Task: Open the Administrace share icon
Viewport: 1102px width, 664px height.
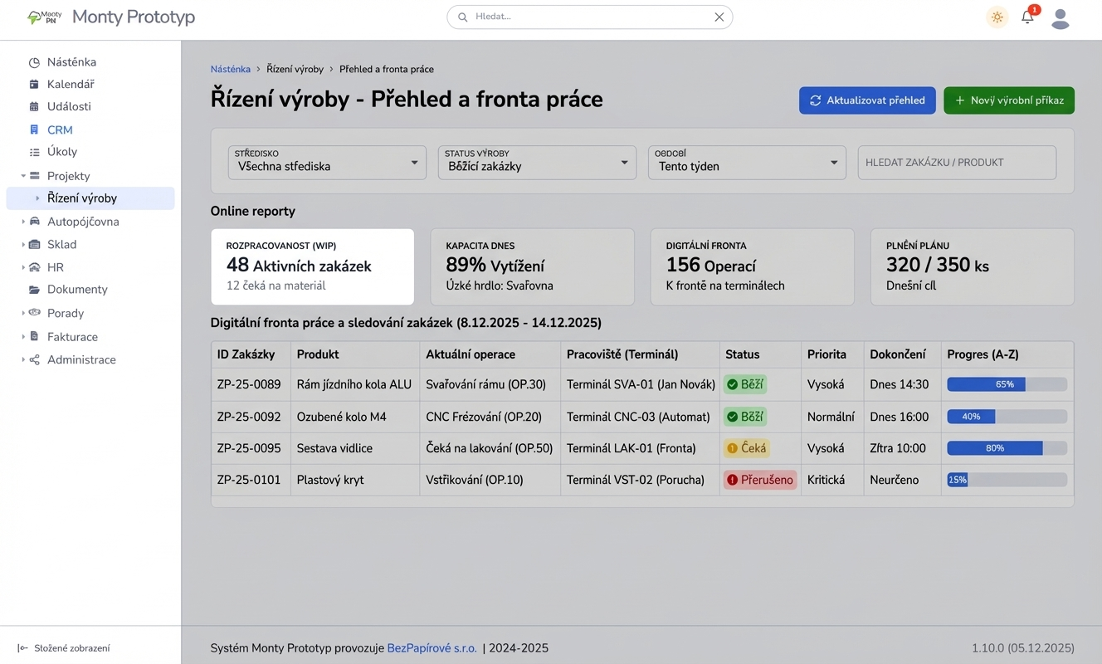Action: click(x=33, y=359)
